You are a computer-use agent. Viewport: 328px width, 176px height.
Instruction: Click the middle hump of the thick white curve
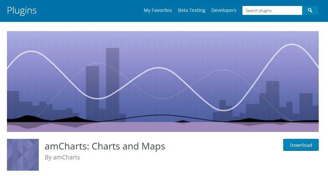click(x=160, y=68)
